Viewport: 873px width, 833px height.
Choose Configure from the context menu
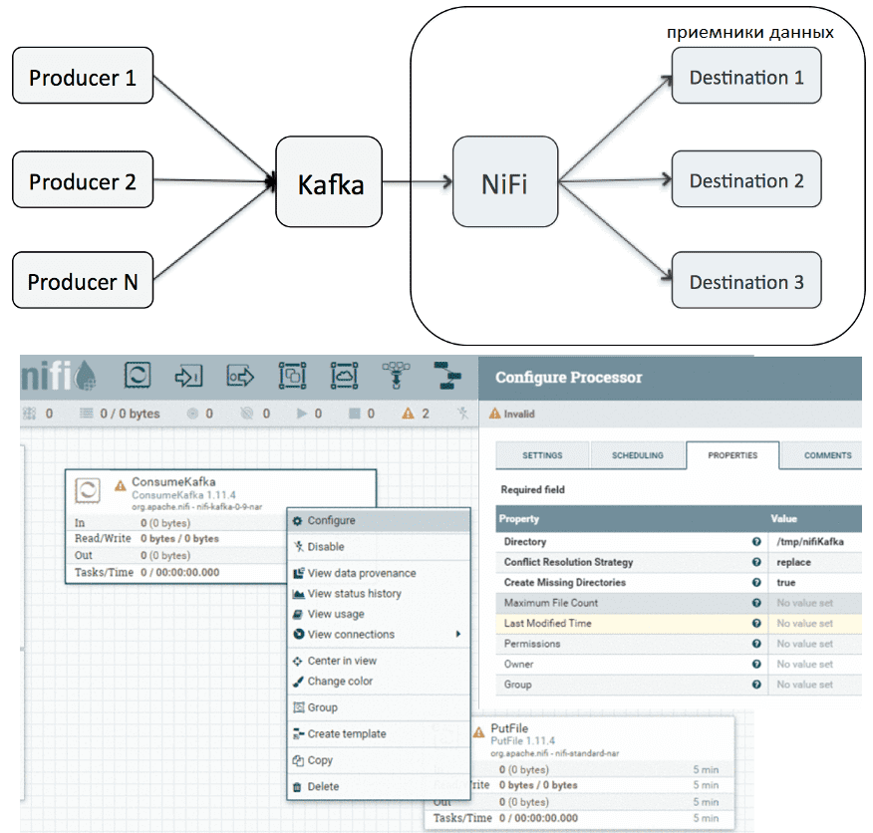coord(379,520)
